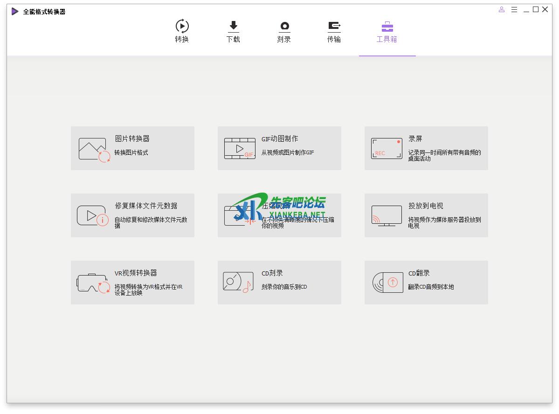
Task: Switch to the 下载 download tab
Action: point(233,31)
